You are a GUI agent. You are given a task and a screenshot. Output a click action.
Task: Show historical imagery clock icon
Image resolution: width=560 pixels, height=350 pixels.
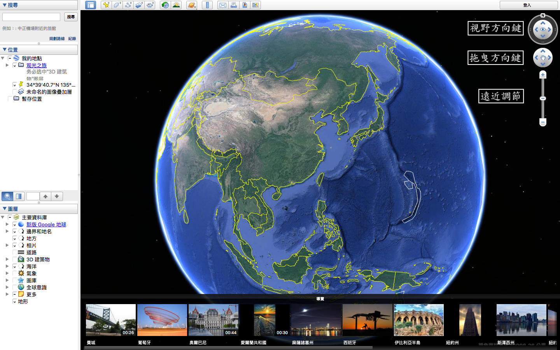tap(165, 5)
